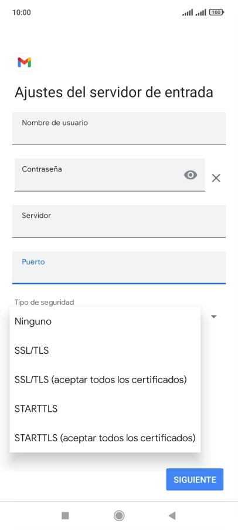Tap the SIGUIENTE button
This screenshot has height=530, width=238.
(195, 479)
